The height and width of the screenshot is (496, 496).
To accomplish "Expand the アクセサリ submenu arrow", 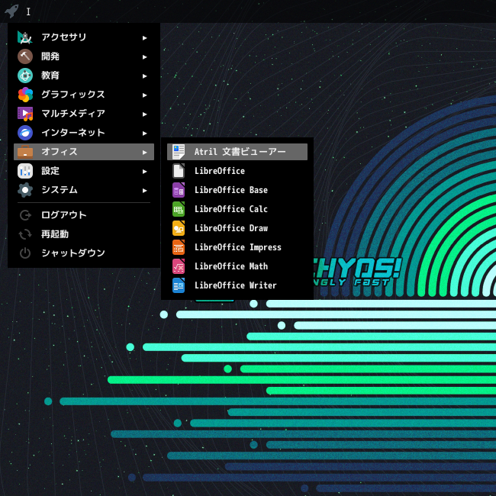I will 144,38.
